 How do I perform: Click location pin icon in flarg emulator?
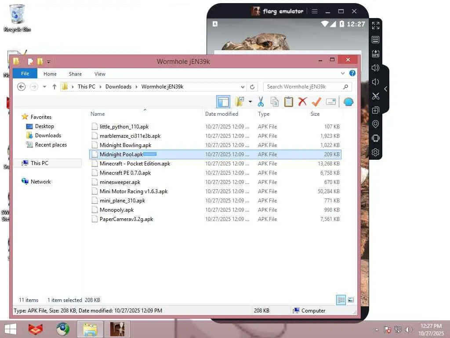click(x=375, y=124)
